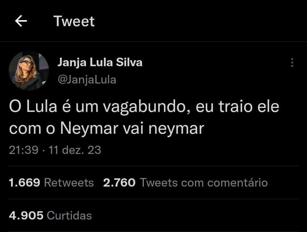The image size is (307, 232).
Task: Click the display name Janja Lula Silva
Action: (100, 63)
